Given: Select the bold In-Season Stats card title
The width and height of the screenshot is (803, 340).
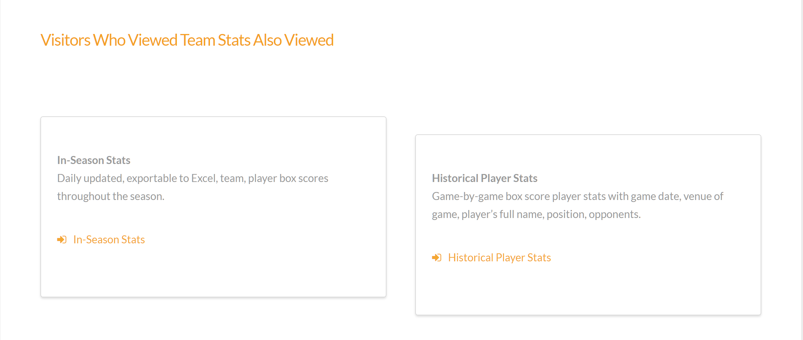Looking at the screenshot, I should [94, 160].
